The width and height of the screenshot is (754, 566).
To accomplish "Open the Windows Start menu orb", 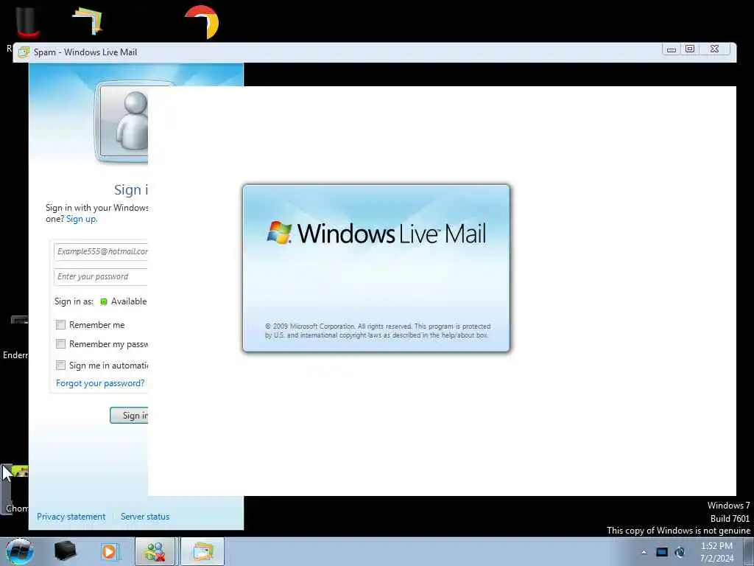I will 20,551.
